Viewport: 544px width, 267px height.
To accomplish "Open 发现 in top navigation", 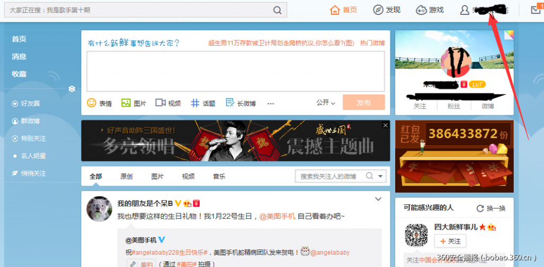I will 387,10.
